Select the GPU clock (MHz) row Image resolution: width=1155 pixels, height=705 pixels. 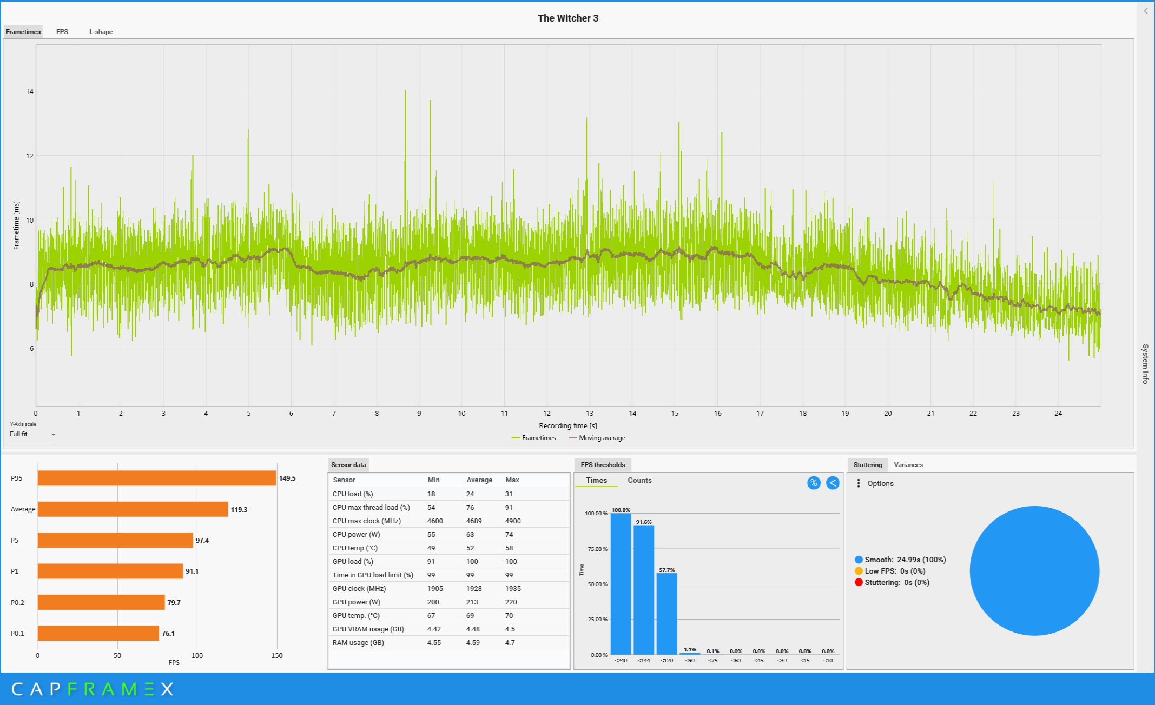[448, 589]
